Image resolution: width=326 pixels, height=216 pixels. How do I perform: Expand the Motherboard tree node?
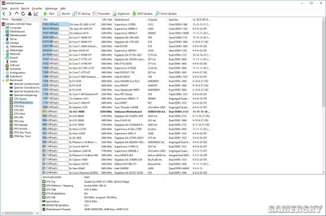tap(4, 31)
